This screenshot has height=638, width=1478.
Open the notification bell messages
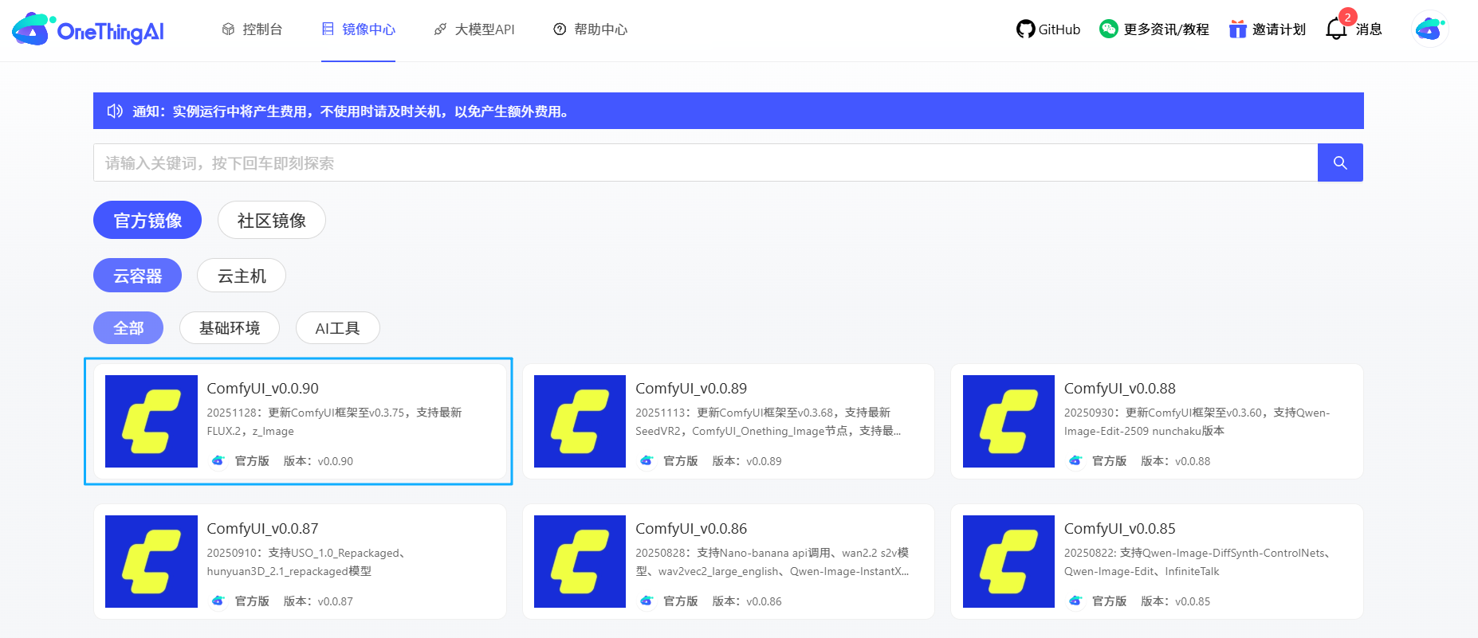(1337, 29)
